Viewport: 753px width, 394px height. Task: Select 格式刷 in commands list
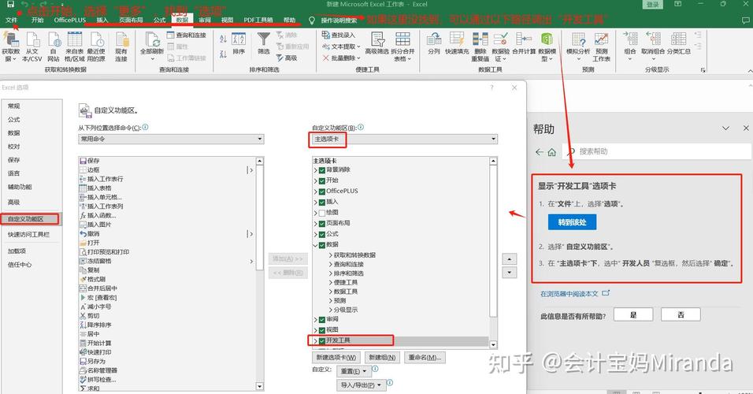click(96, 280)
